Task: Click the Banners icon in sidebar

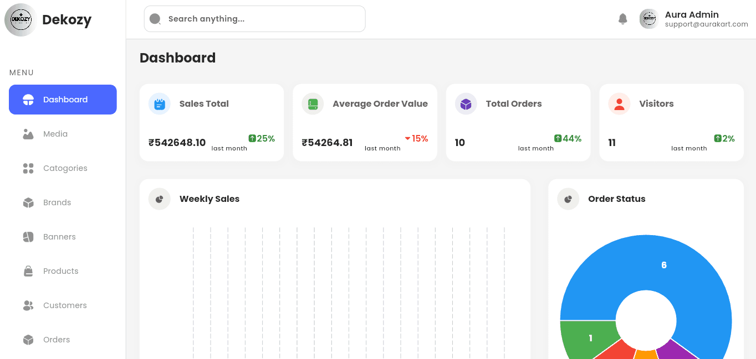Action: pyautogui.click(x=28, y=237)
